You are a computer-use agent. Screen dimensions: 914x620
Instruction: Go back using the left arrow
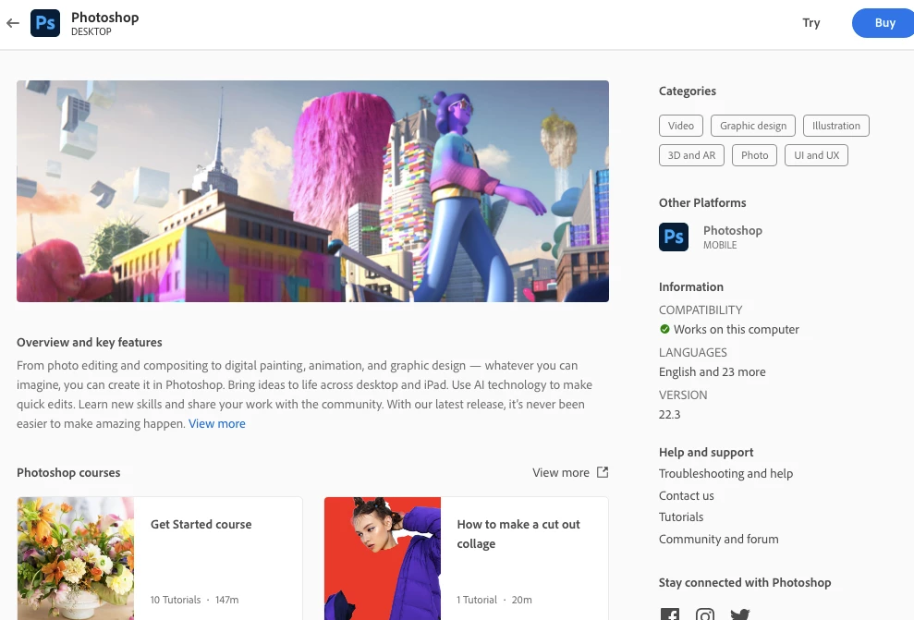[x=13, y=23]
